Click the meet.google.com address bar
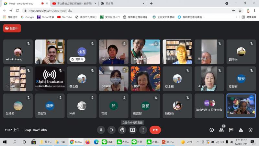The width and height of the screenshot is (259, 146). pyautogui.click(x=127, y=11)
